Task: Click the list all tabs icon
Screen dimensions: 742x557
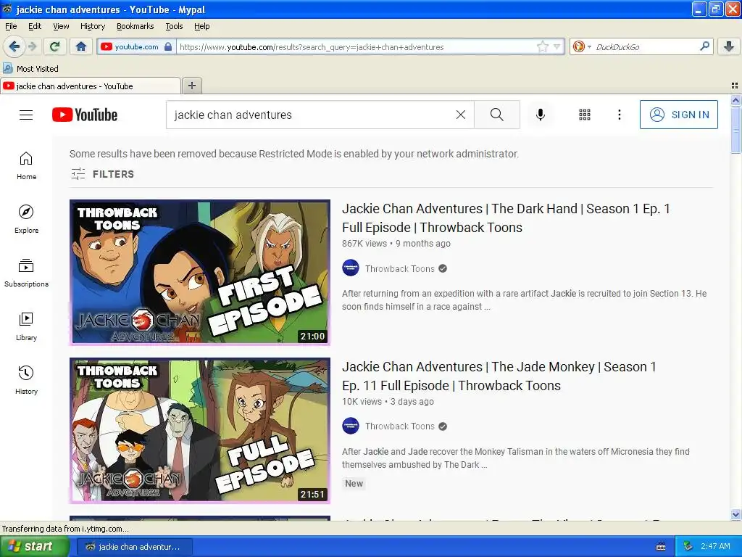Action: (x=735, y=86)
